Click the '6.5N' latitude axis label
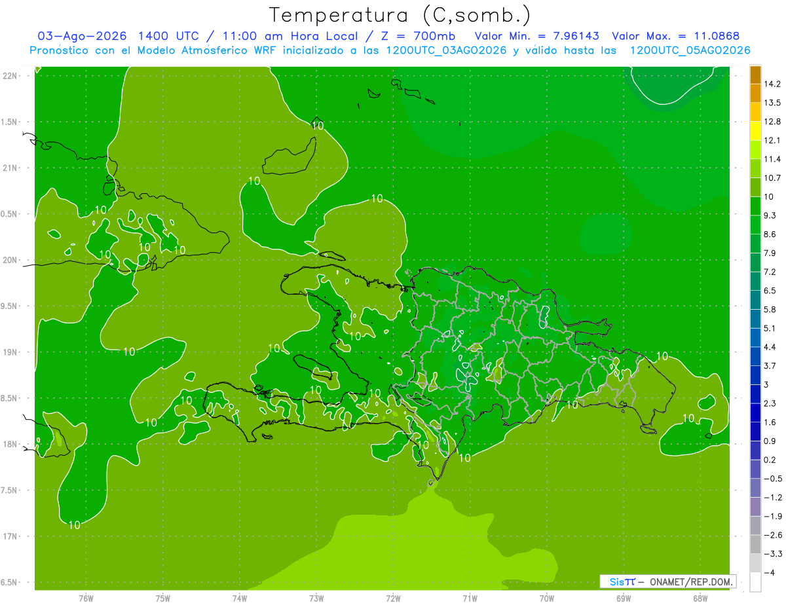The image size is (786, 607). point(10,582)
